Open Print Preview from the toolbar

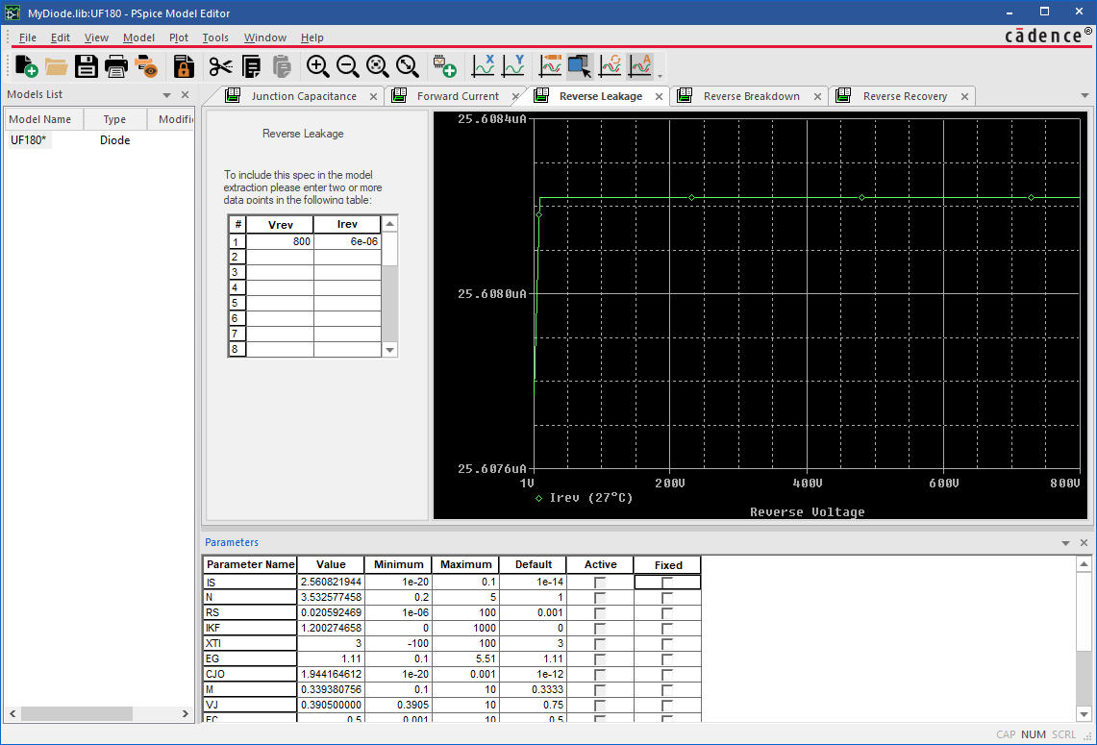146,66
